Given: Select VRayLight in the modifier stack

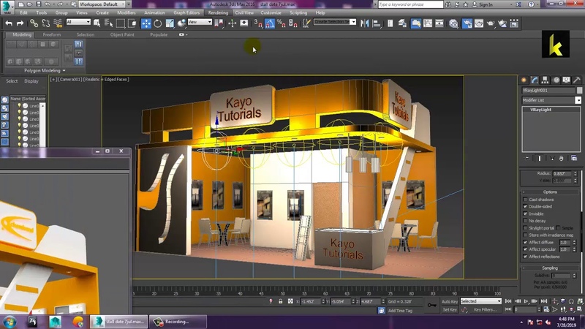Looking at the screenshot, I should (540, 110).
